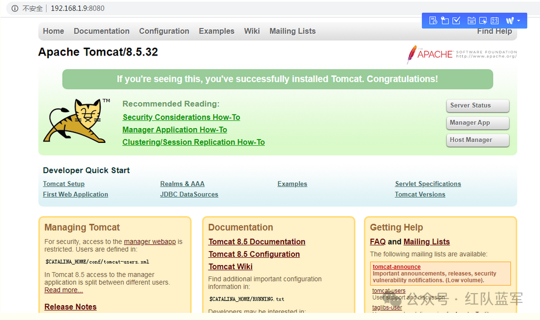Viewport: 540px width, 320px height.
Task: Open Security Considerations How-To link
Action: coord(182,117)
